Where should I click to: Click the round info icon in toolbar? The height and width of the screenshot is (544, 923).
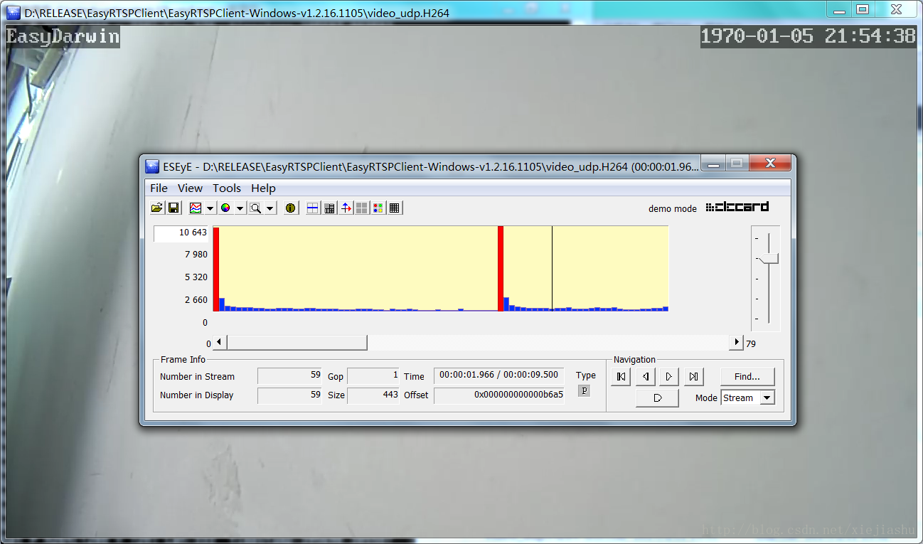(290, 208)
